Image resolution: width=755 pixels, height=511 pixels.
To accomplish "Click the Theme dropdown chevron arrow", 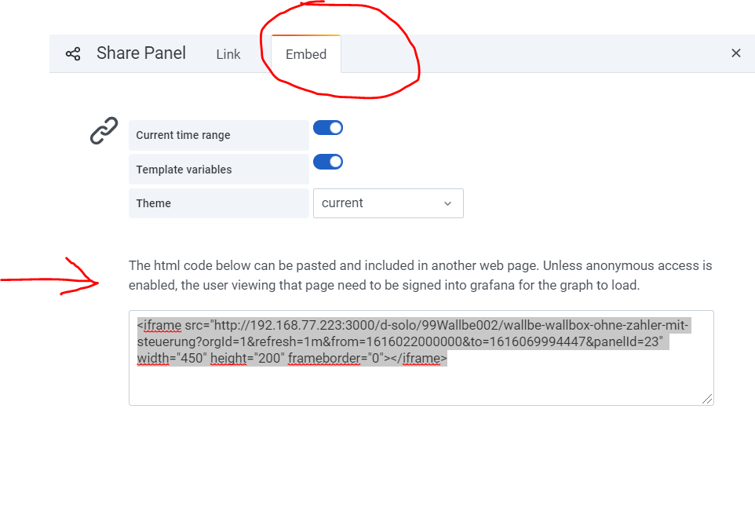I will (447, 203).
